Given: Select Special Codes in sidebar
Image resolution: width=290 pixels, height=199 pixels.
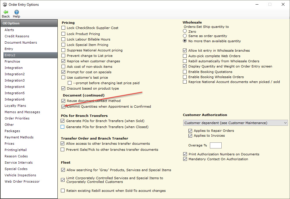Looking at the screenshot, I should (16, 169).
